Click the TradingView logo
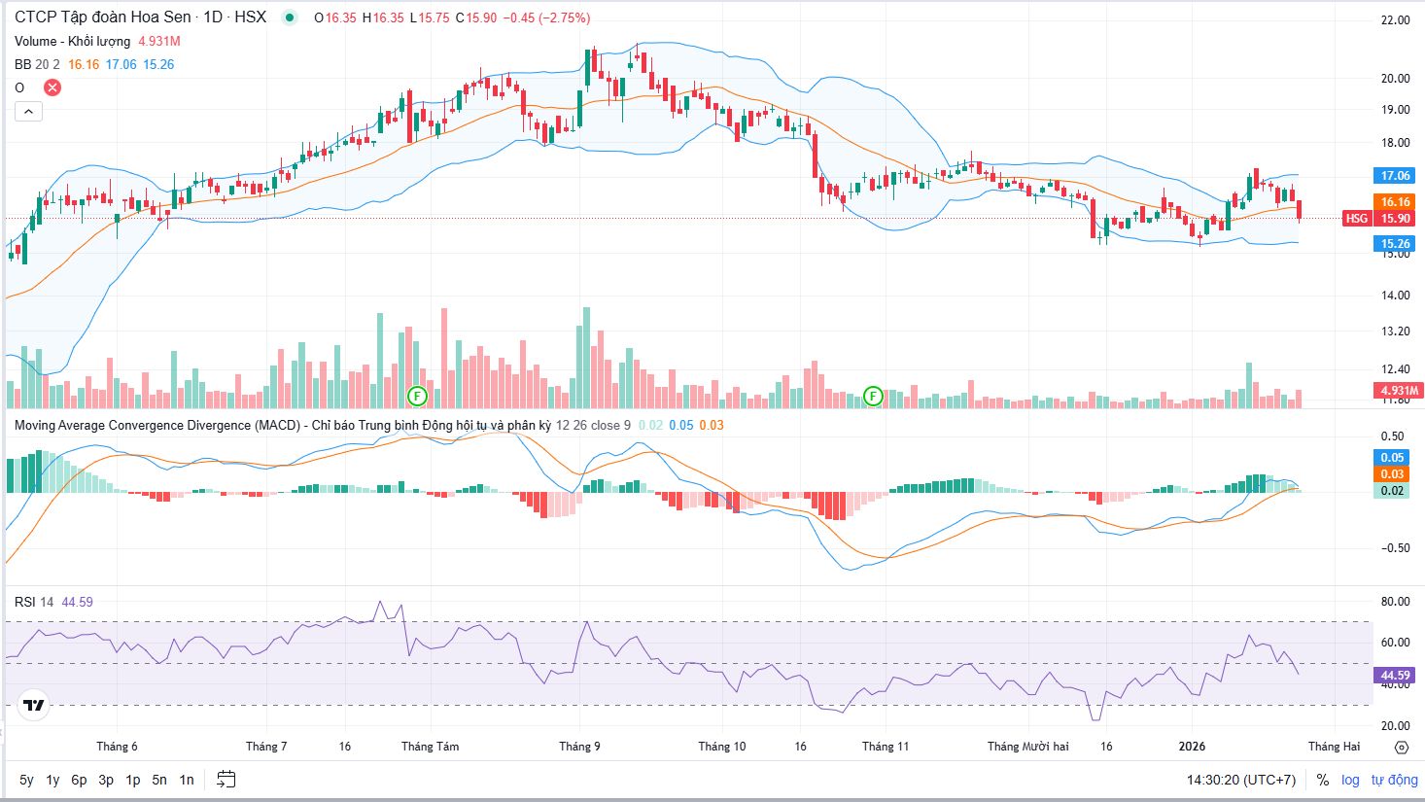This screenshot has height=802, width=1425. (34, 705)
